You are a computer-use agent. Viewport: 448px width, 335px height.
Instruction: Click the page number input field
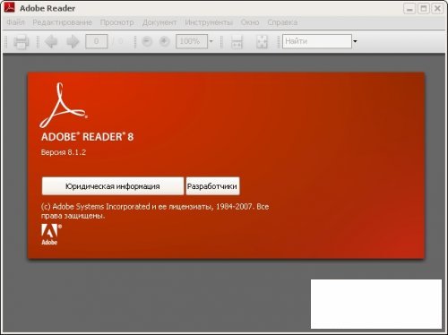click(x=97, y=41)
